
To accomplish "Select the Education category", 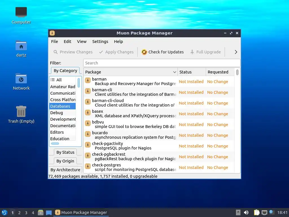I will coord(63,138).
